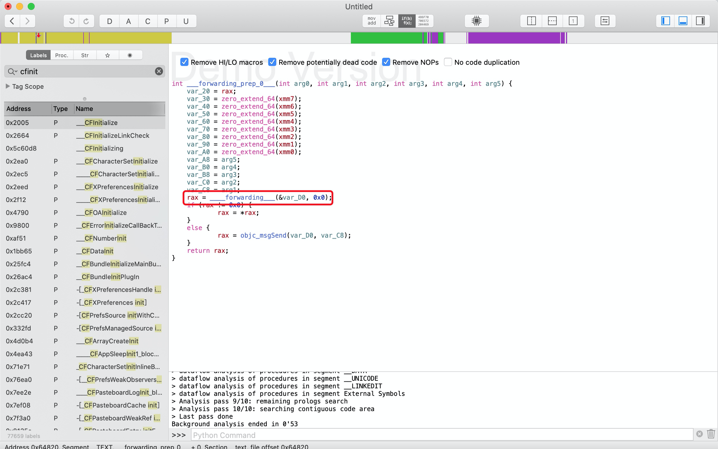Switch to assembly (mov add) view

371,21
